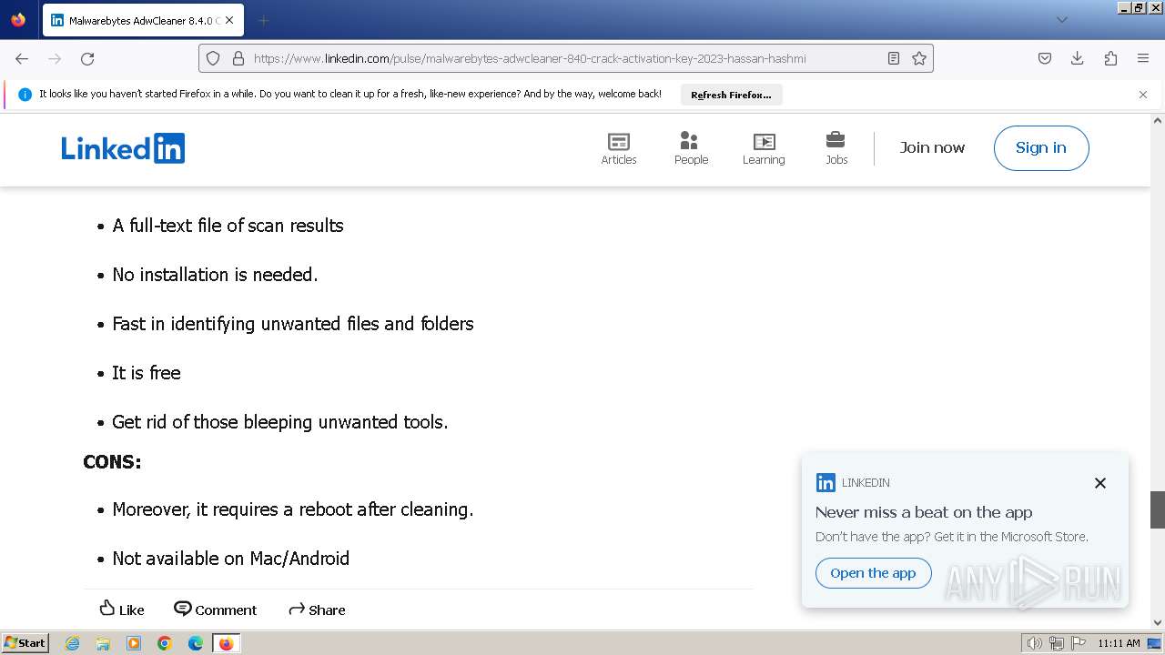The height and width of the screenshot is (655, 1165).
Task: Click the text "It is free"
Action: [147, 373]
